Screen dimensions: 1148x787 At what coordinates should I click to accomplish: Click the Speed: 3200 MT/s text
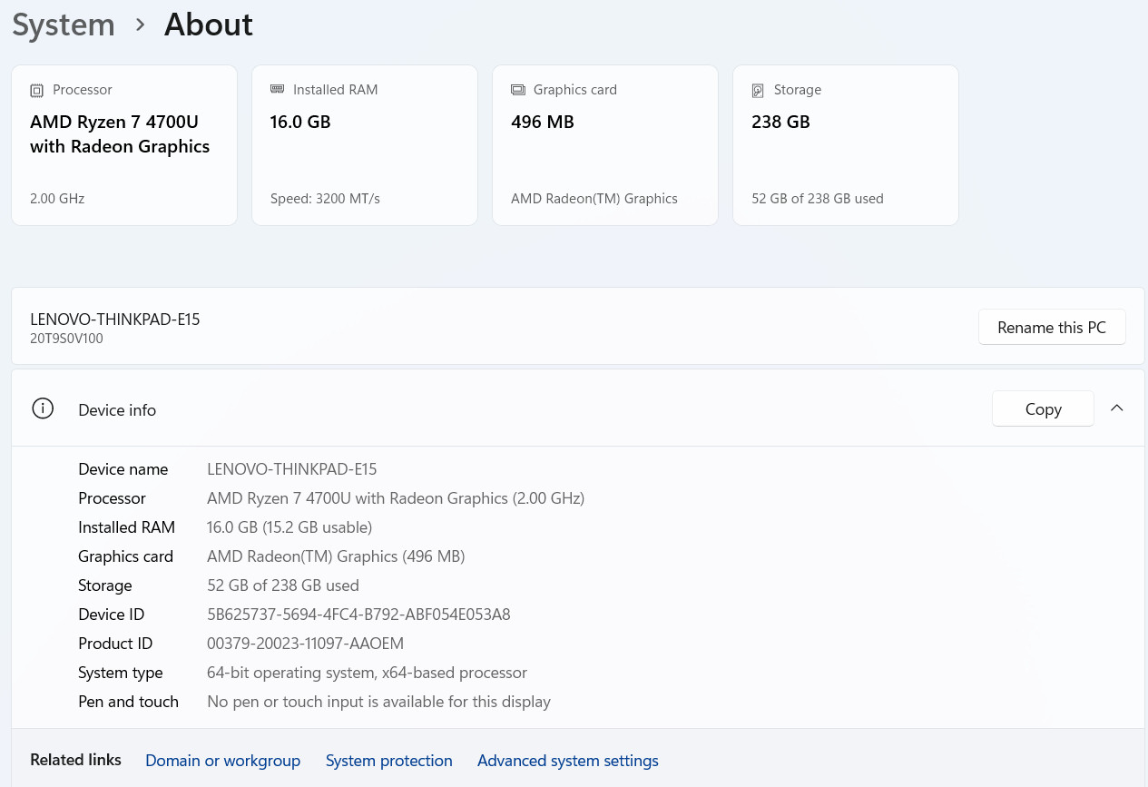pyautogui.click(x=325, y=198)
